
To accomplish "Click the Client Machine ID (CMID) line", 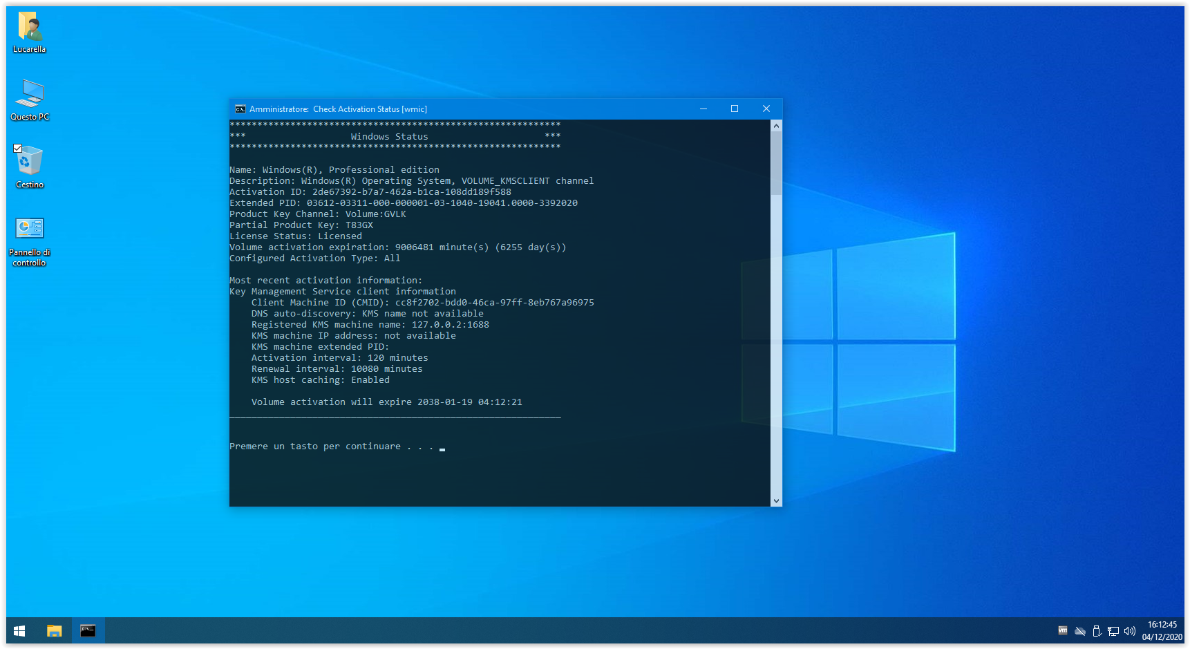I will click(x=423, y=303).
